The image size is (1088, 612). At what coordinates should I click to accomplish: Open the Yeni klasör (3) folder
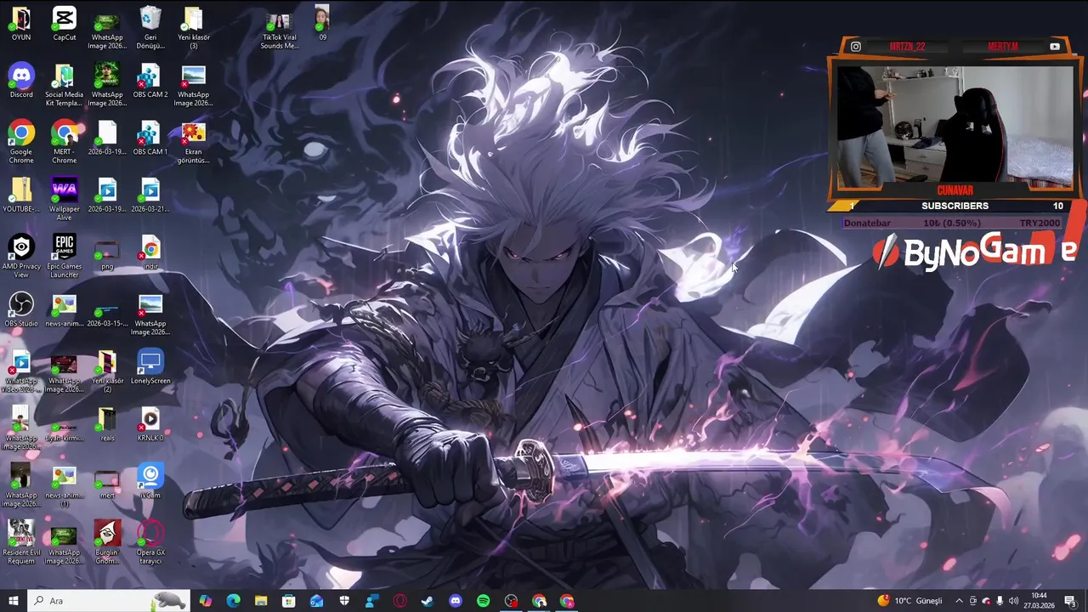(193, 28)
